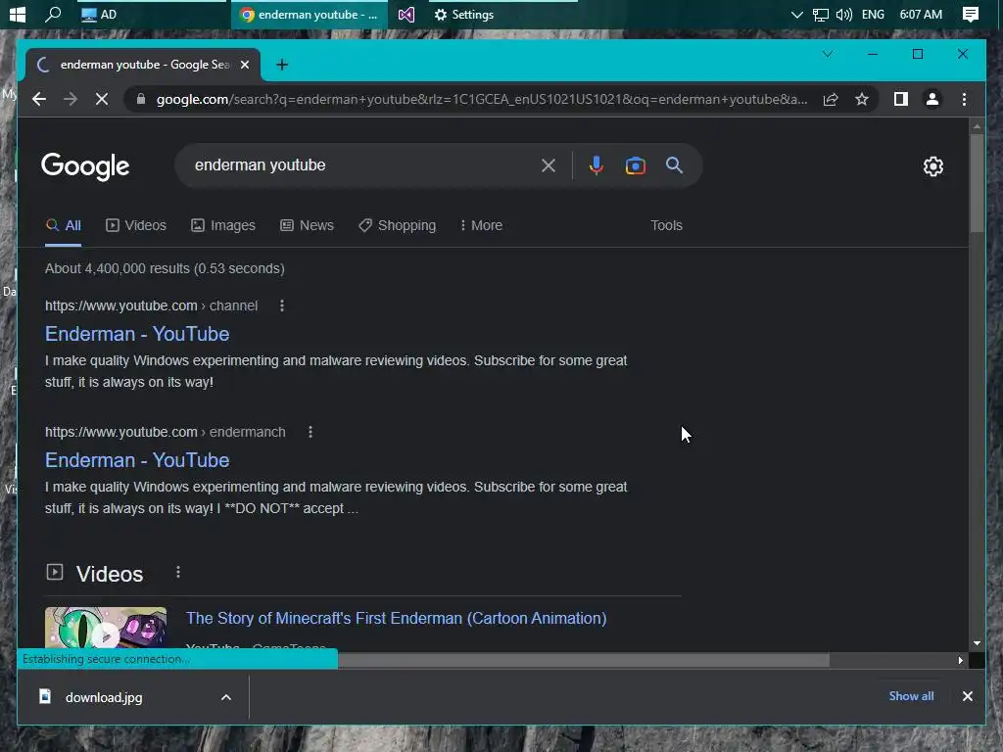1003x752 pixels.
Task: Open search Tools
Action: tap(666, 226)
